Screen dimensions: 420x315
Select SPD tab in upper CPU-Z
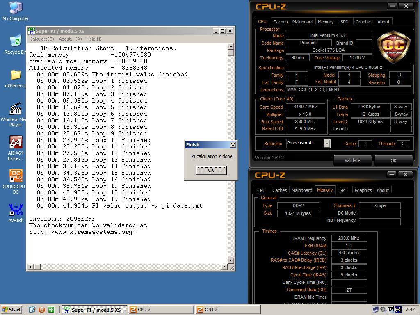point(344,22)
